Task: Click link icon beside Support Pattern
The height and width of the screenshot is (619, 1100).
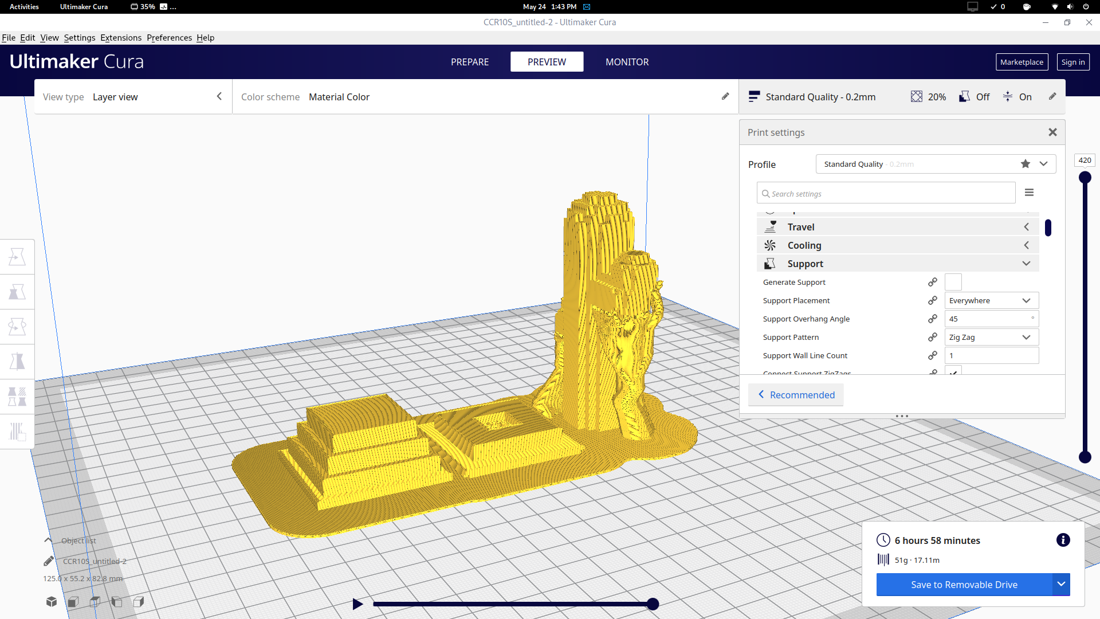Action: pyautogui.click(x=933, y=337)
